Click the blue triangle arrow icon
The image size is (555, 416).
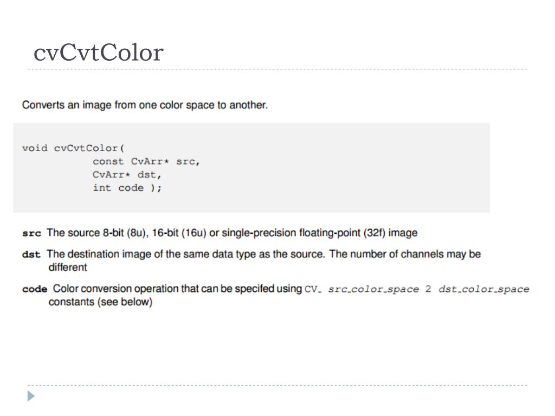point(31,396)
